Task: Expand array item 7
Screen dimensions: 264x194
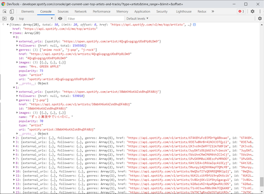Action: tap(14, 159)
